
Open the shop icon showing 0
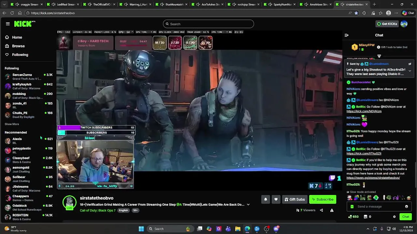[x=367, y=217]
